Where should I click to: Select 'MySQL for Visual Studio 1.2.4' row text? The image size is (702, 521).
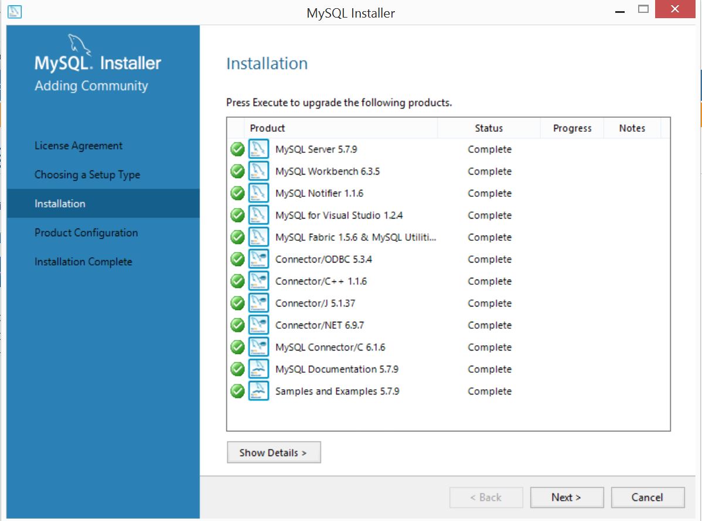[x=339, y=215]
